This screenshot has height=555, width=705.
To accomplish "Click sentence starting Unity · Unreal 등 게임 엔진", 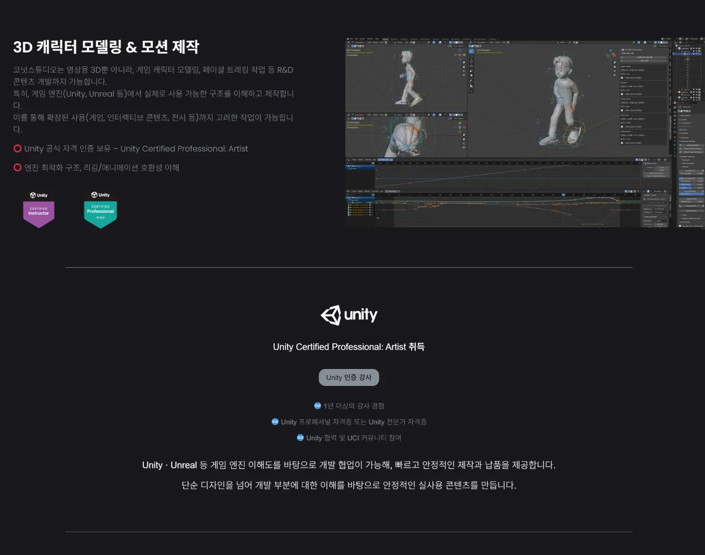I will pos(349,465).
